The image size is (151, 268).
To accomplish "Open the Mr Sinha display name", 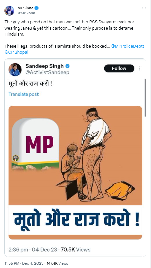I will coord(25,8).
